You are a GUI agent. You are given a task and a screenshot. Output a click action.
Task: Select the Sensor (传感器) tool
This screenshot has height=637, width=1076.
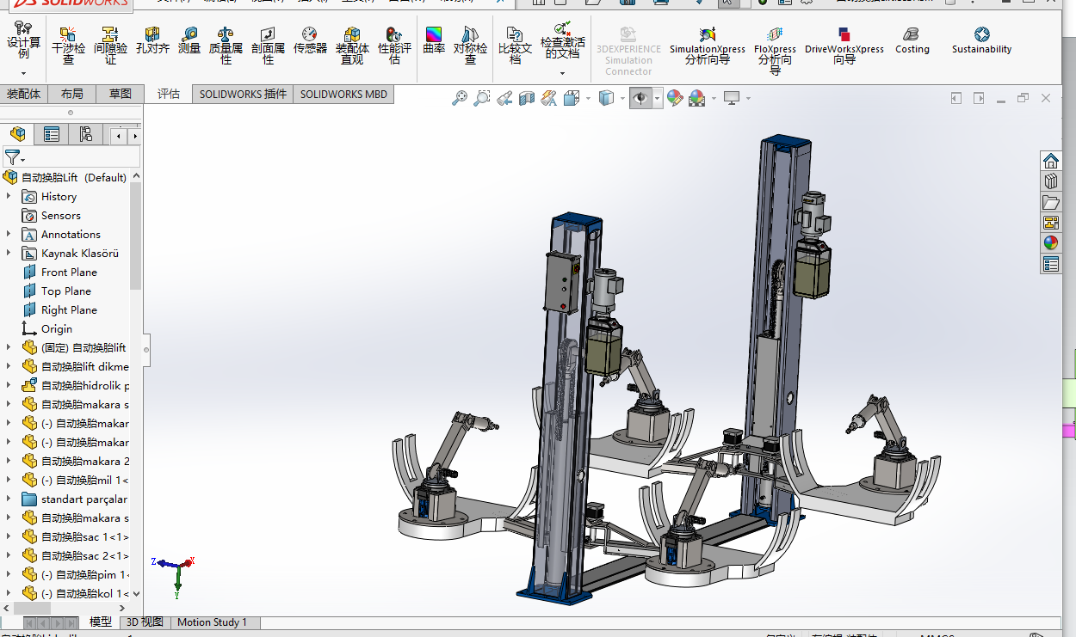310,40
